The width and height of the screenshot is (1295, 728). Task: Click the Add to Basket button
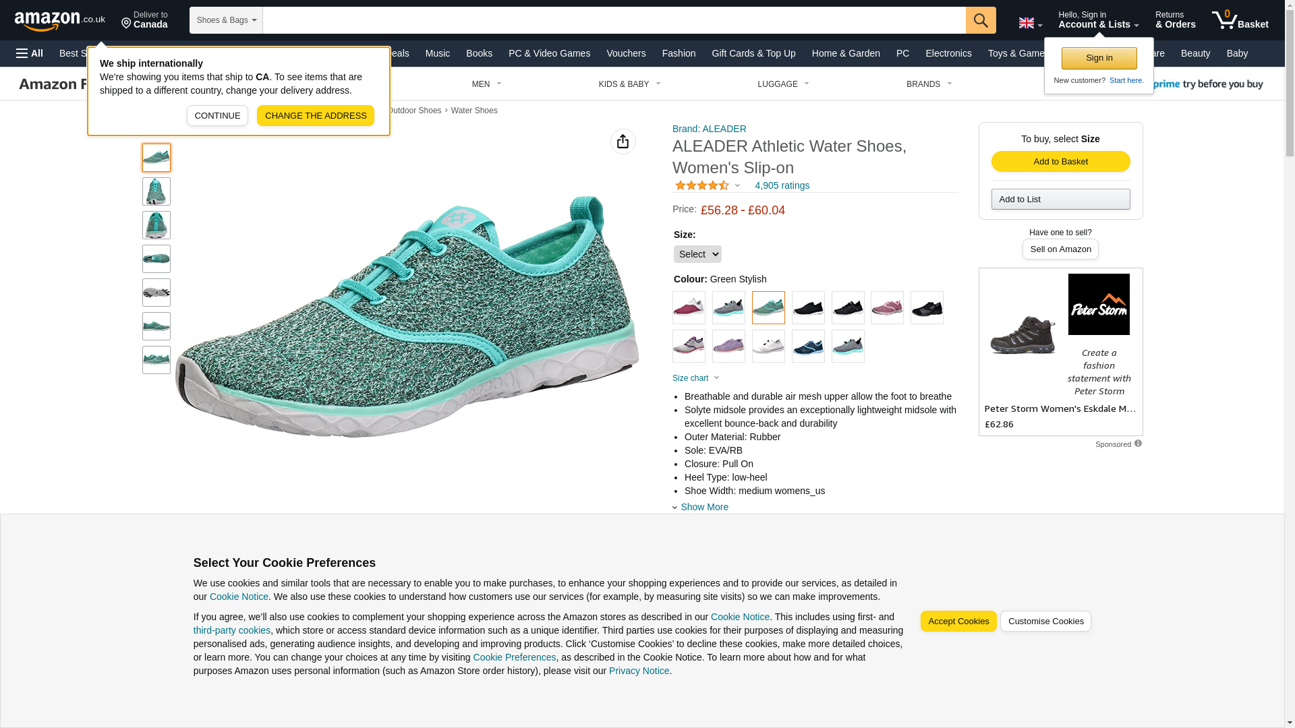click(1060, 162)
